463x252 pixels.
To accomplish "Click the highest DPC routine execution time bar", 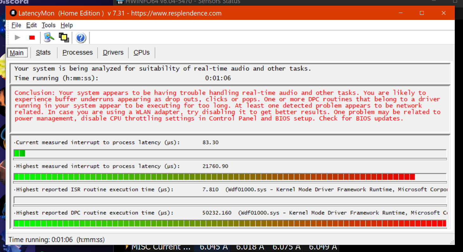I will (230, 224).
